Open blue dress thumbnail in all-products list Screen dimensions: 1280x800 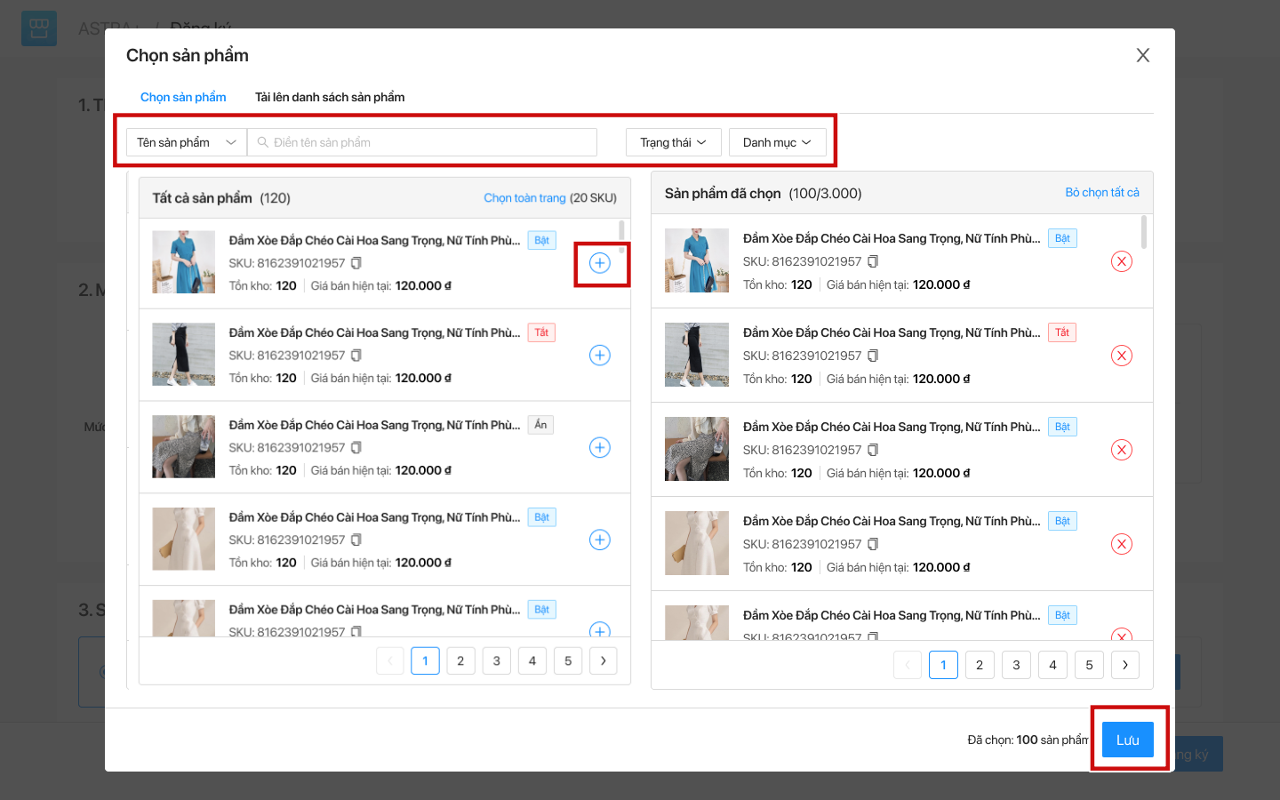[x=184, y=262]
